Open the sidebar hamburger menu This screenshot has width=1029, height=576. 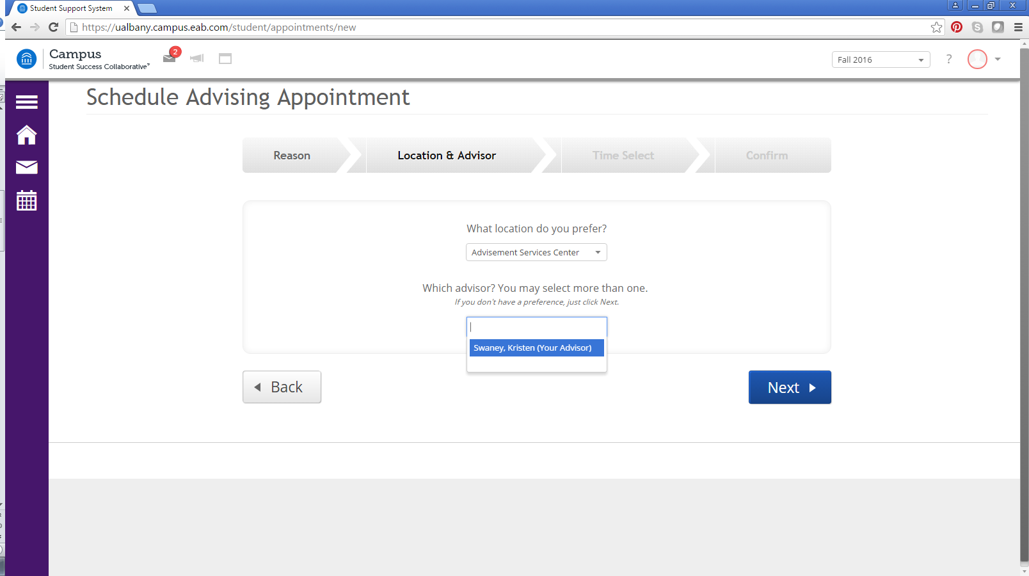[26, 102]
